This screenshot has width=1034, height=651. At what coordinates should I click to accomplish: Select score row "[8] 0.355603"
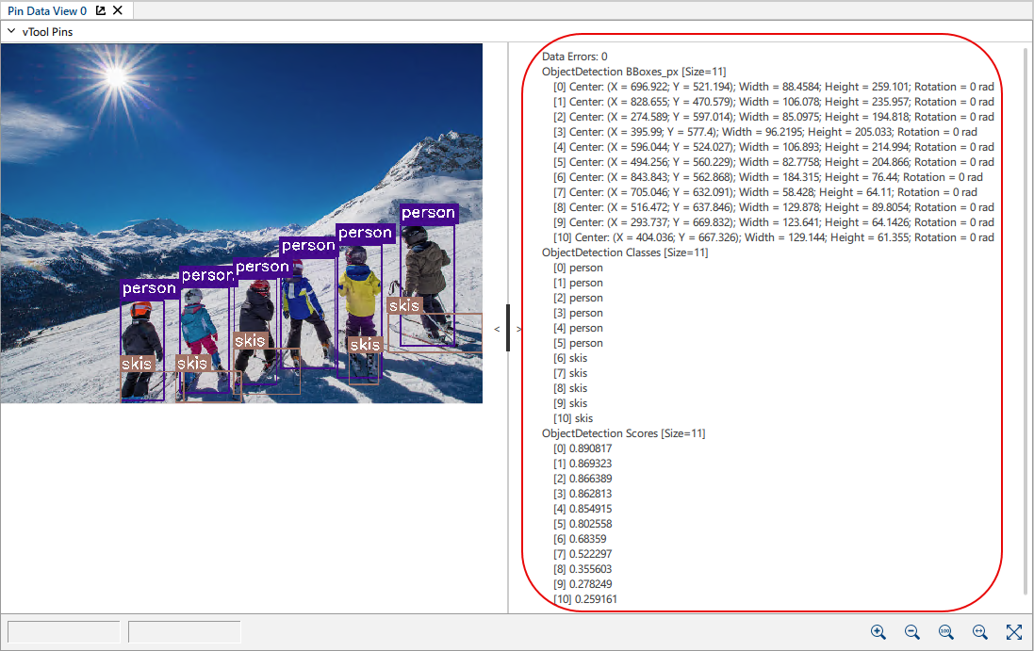583,569
